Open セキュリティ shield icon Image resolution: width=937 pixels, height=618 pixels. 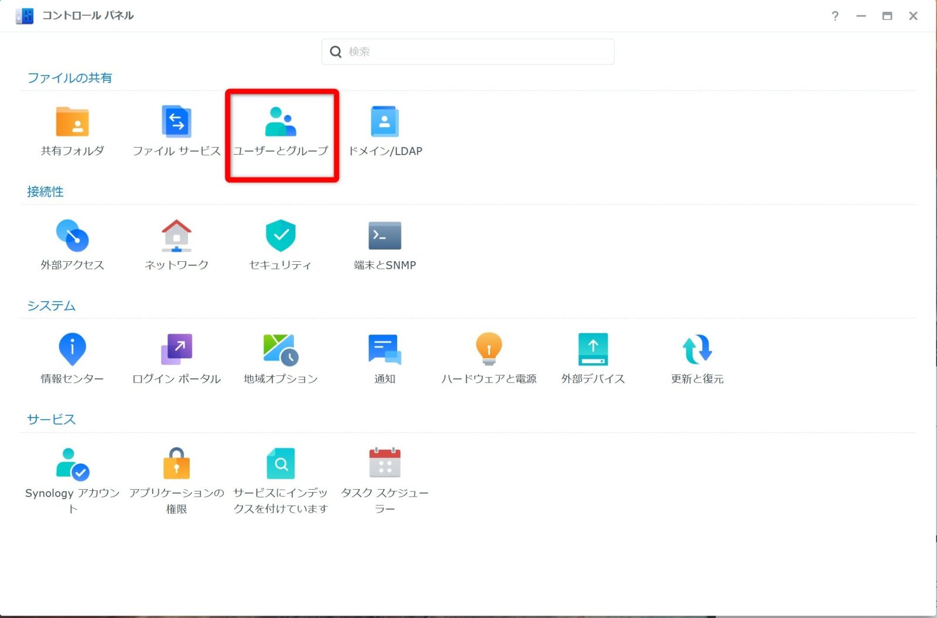pyautogui.click(x=281, y=235)
